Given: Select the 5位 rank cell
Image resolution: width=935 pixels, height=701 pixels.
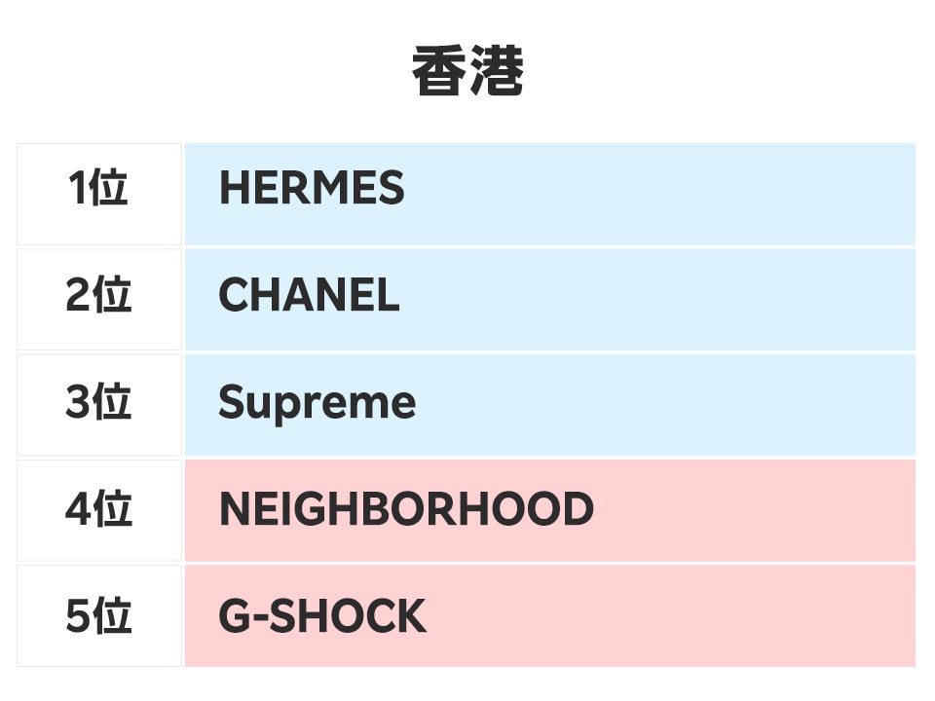Looking at the screenshot, I should pyautogui.click(x=98, y=616).
